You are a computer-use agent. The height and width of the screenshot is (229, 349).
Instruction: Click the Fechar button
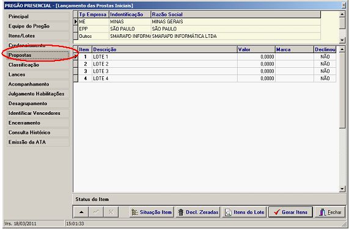[x=330, y=213]
